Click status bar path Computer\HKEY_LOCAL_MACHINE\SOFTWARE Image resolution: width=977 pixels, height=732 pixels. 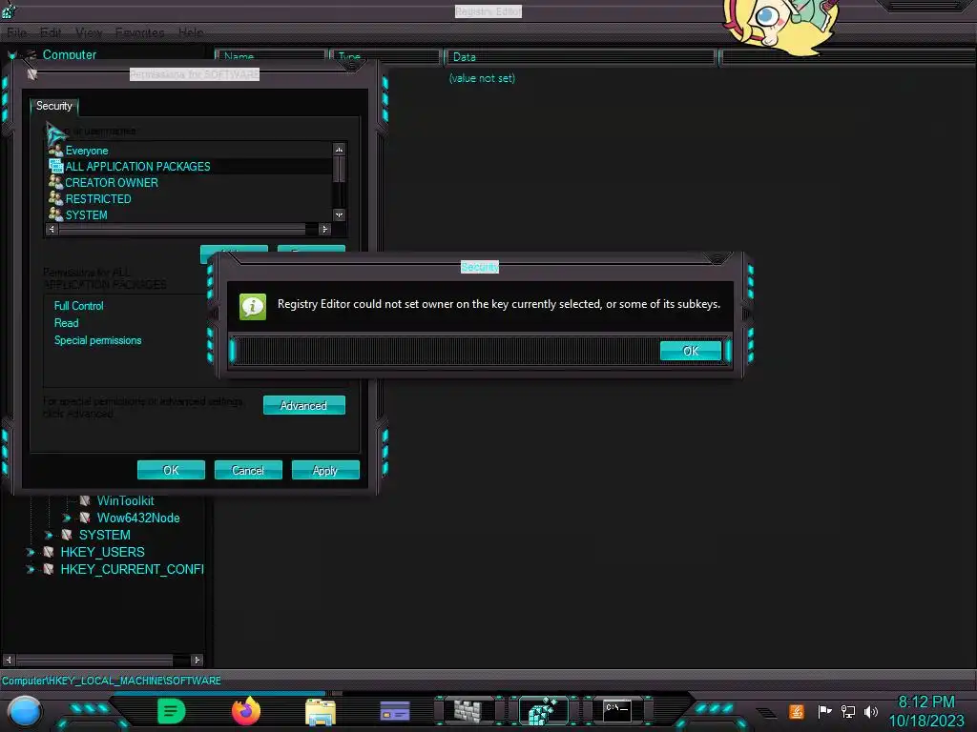click(111, 681)
